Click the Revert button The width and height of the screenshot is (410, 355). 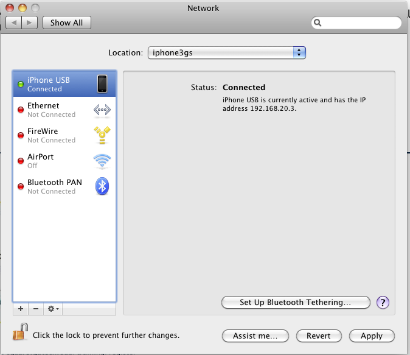point(319,336)
